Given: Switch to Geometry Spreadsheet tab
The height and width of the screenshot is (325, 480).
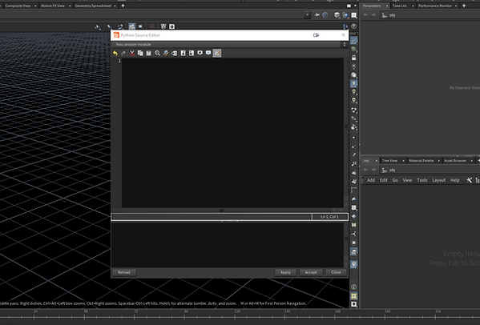Looking at the screenshot, I should click(93, 6).
